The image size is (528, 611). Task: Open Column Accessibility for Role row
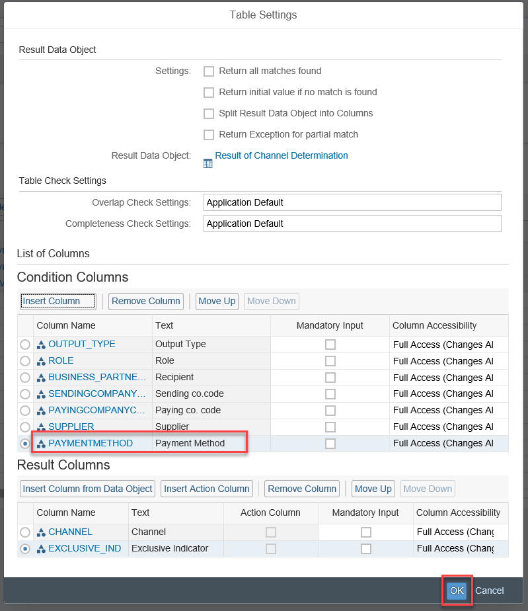pos(449,361)
